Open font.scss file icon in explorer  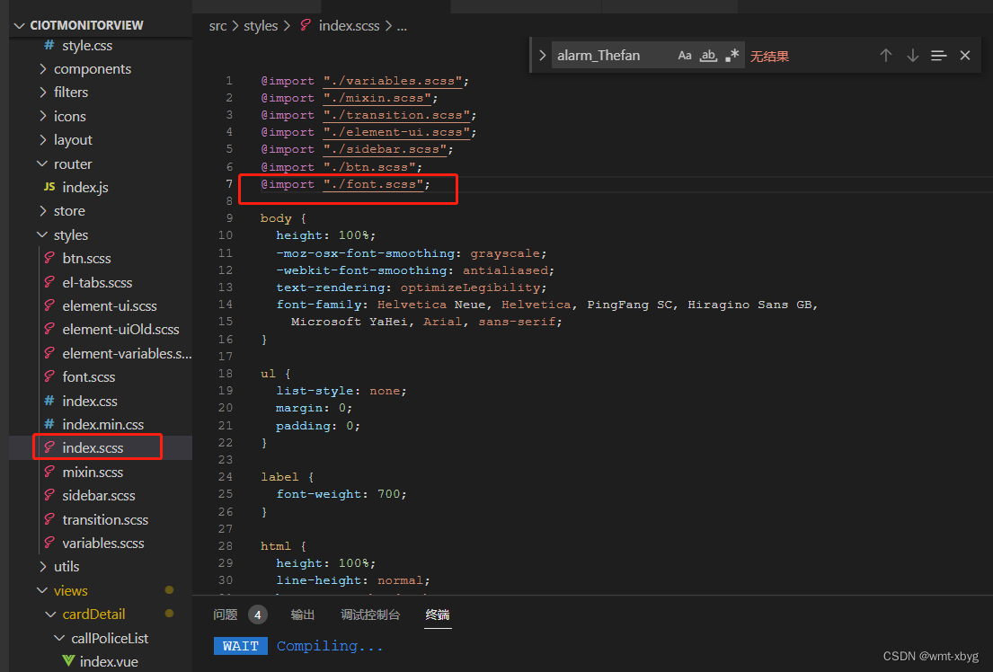point(49,376)
